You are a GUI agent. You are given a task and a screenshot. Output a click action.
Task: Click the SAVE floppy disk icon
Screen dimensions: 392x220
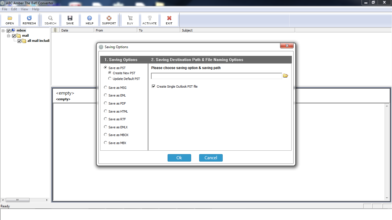pos(70,18)
